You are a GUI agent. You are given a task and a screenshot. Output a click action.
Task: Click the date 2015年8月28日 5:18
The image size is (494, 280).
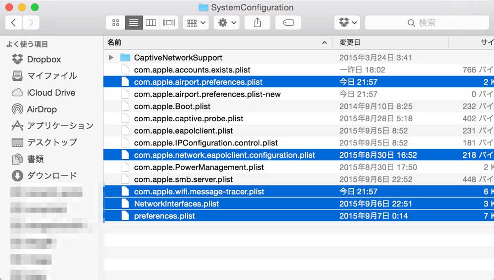(376, 118)
